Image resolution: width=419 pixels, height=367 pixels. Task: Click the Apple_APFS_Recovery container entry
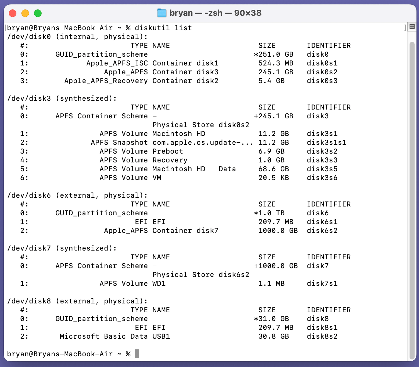click(106, 81)
